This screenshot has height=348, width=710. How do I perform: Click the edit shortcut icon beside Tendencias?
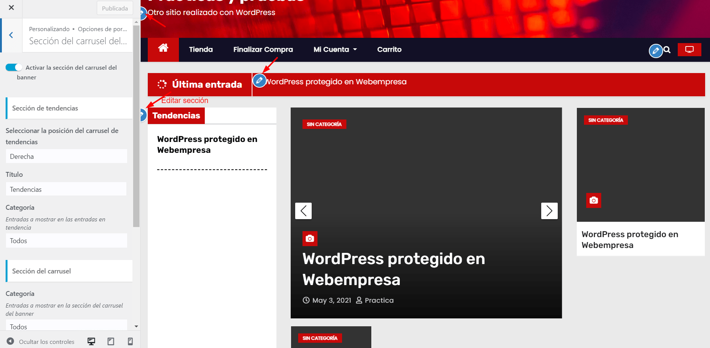coord(143,114)
